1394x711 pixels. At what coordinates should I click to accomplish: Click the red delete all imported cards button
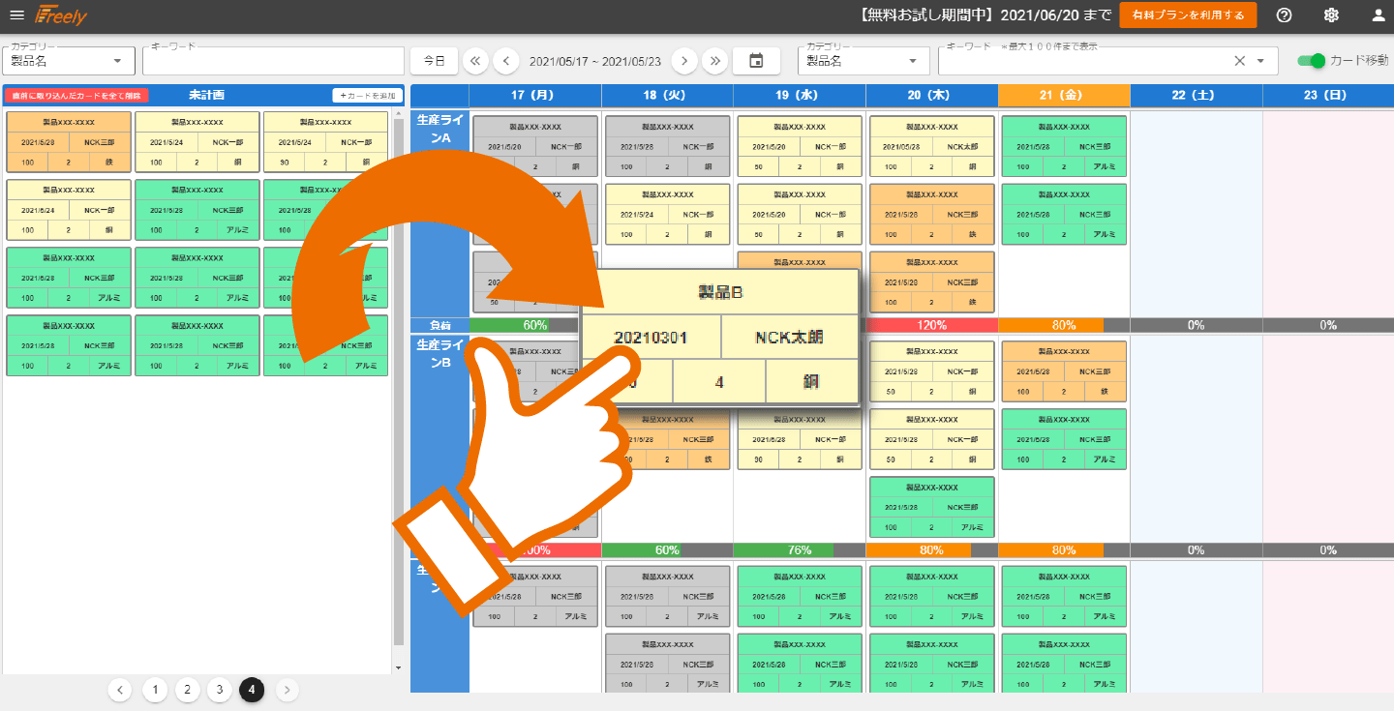(x=76, y=96)
